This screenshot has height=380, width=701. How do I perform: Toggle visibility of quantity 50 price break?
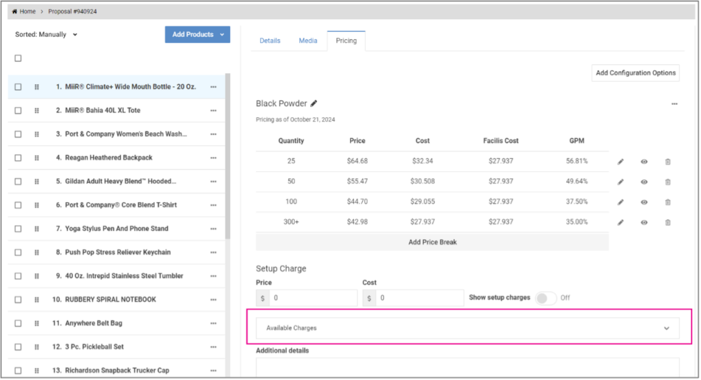coord(644,182)
